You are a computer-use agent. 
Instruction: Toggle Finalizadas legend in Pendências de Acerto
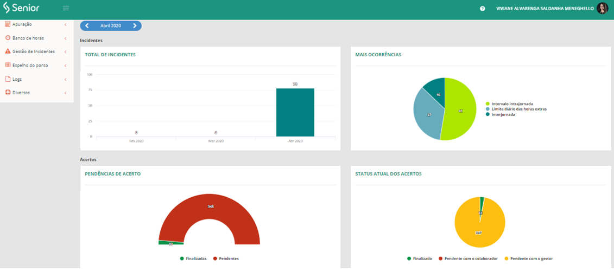point(193,258)
